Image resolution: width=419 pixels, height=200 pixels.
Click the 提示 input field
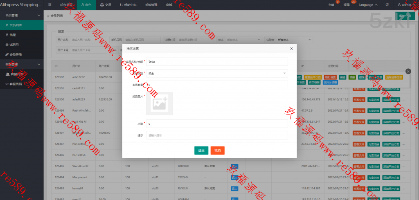[x=217, y=135]
